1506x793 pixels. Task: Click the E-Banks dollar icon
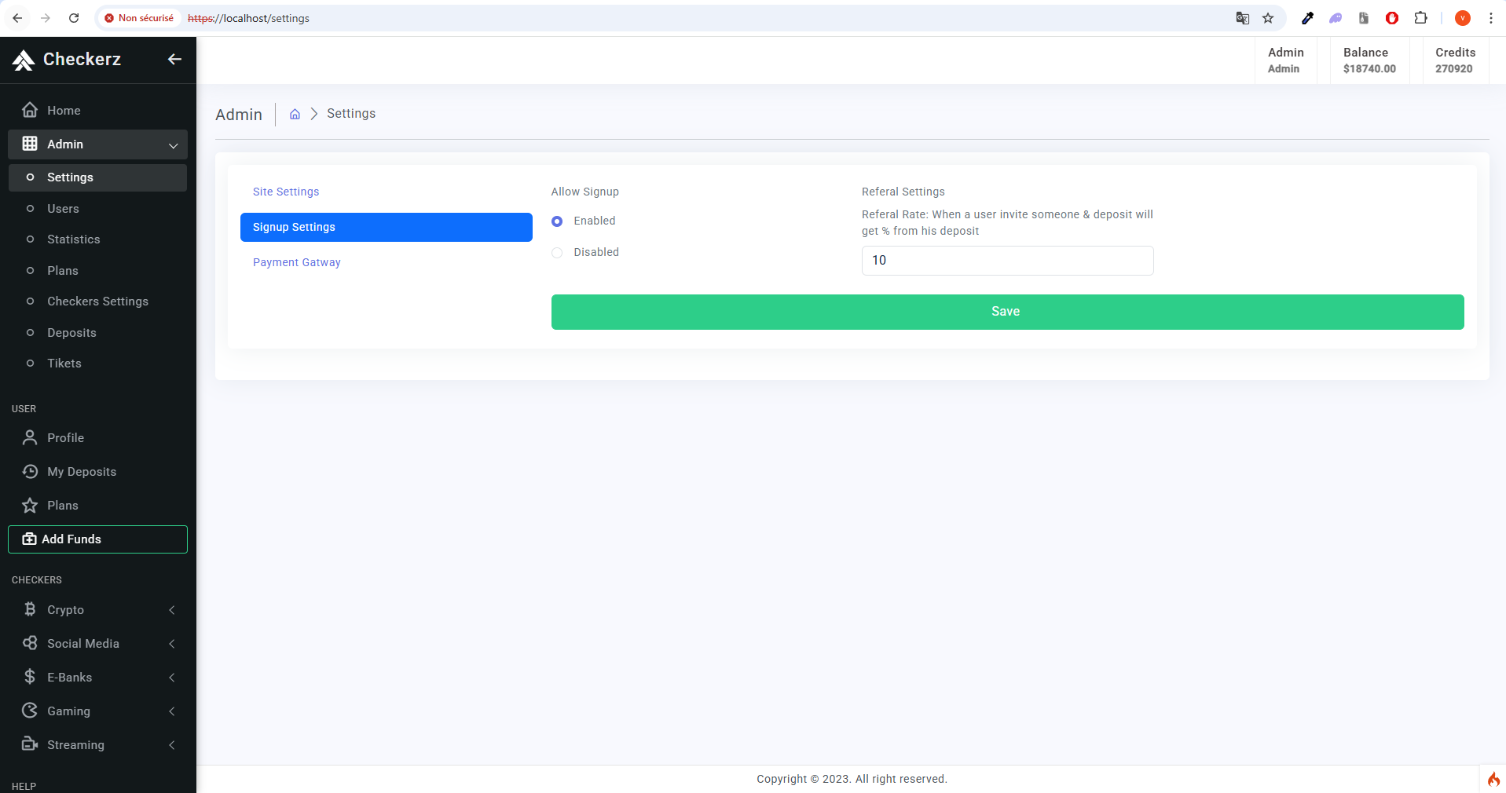(x=30, y=677)
